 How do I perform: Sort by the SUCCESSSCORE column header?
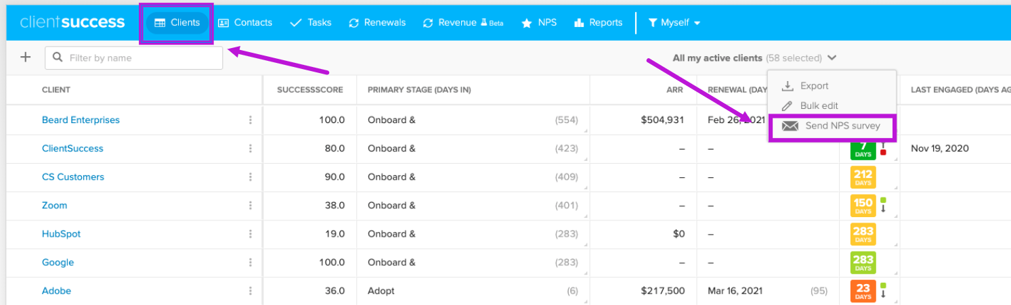[310, 89]
